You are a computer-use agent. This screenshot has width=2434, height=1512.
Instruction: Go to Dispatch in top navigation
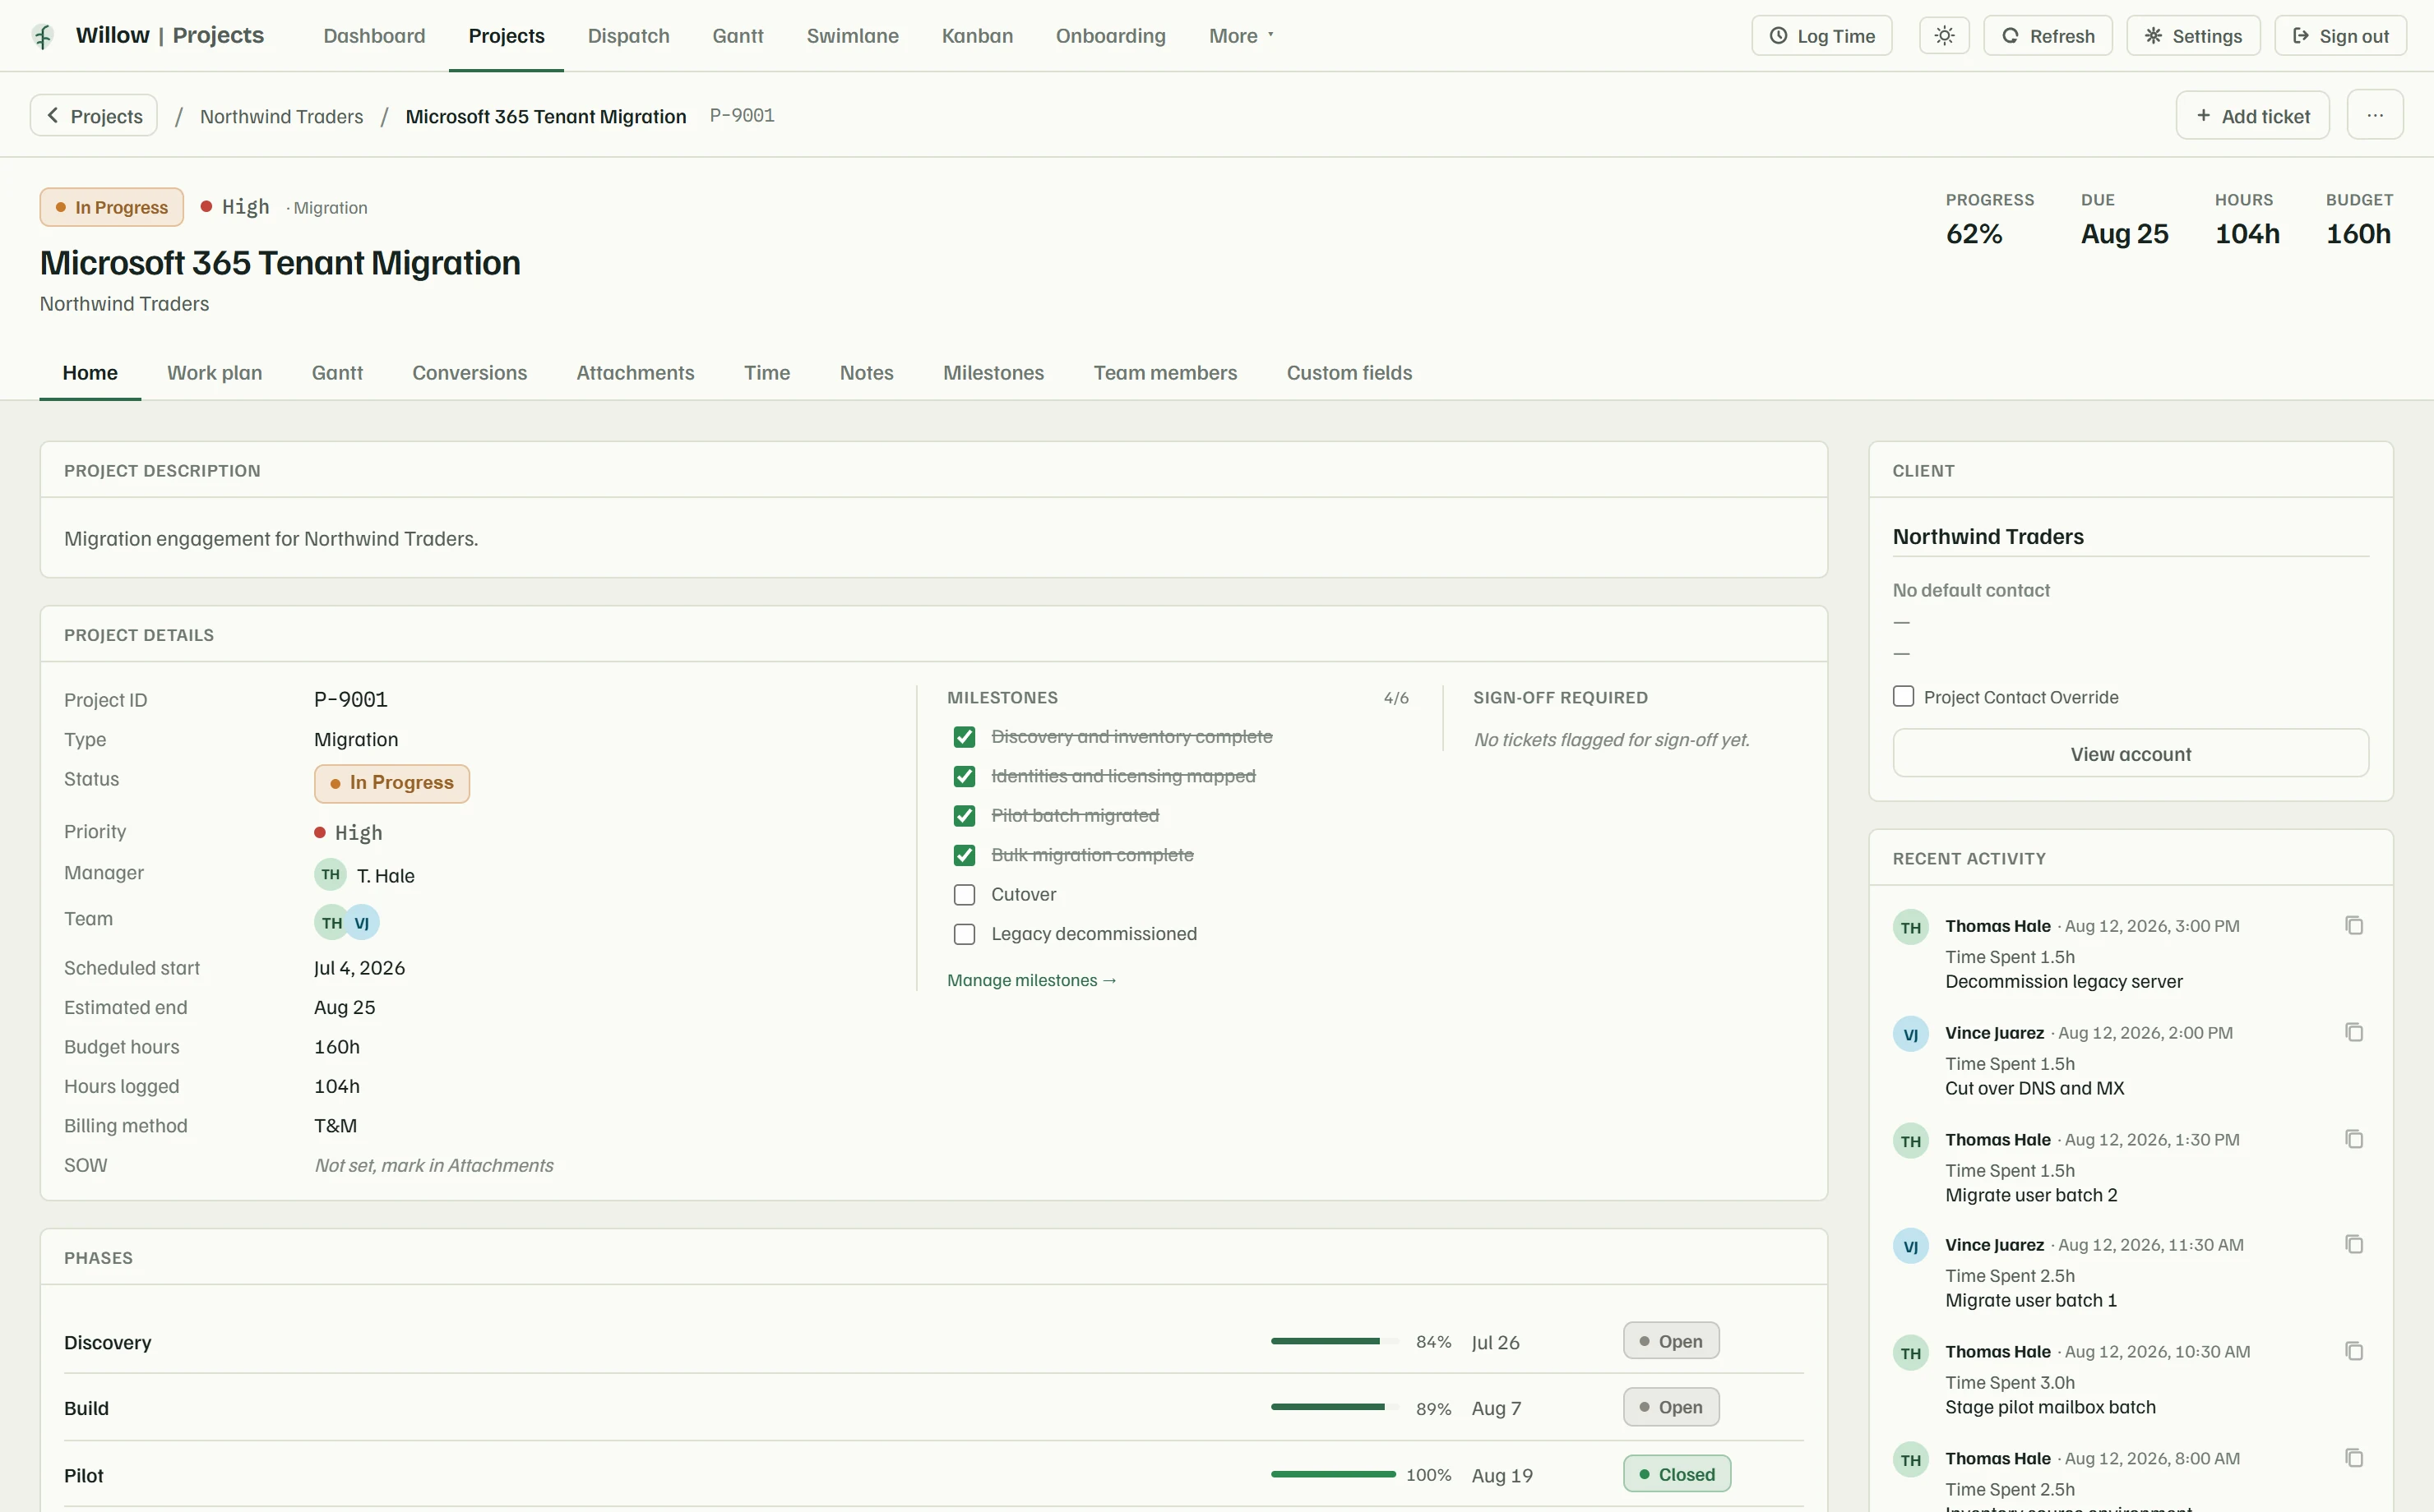tap(628, 36)
